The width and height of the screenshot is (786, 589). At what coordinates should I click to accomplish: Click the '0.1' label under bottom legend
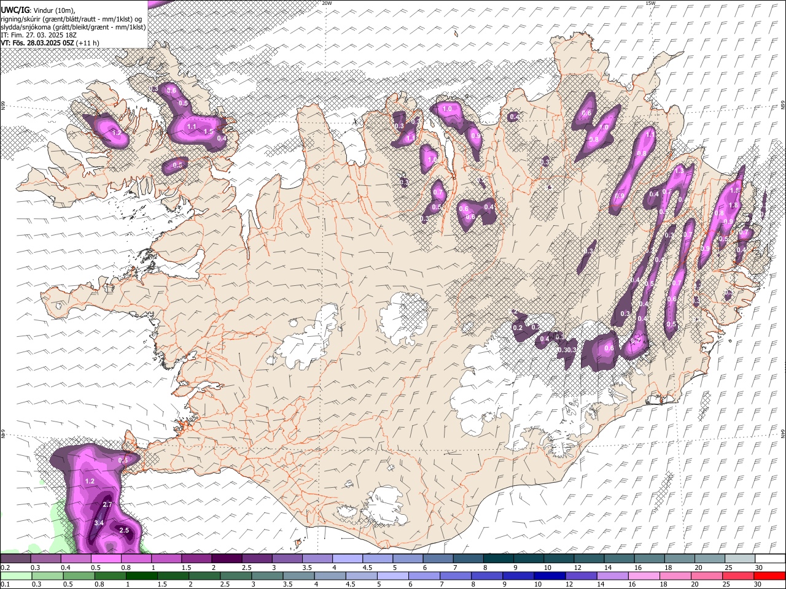click(6, 585)
